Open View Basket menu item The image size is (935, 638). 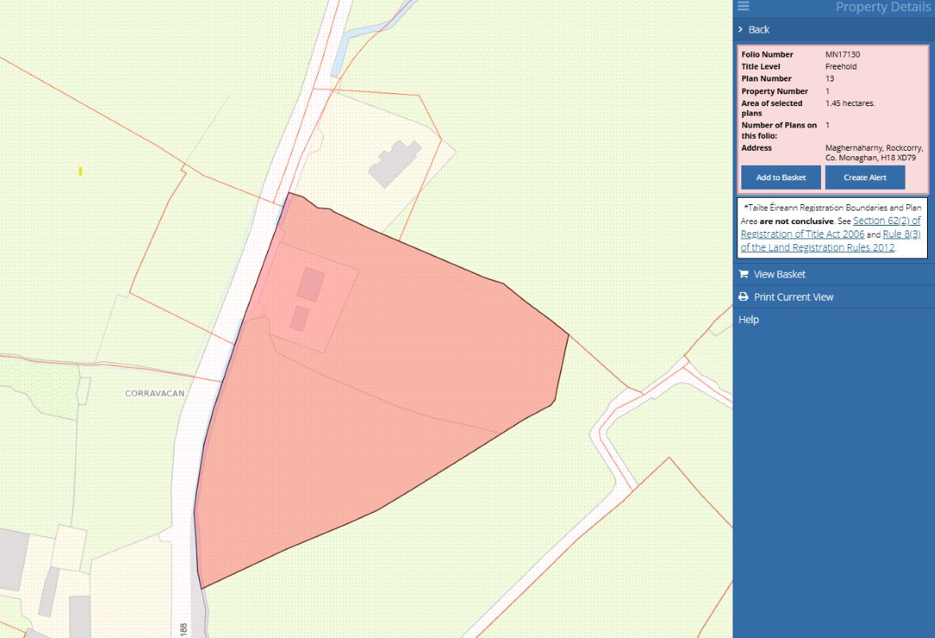pyautogui.click(x=780, y=274)
